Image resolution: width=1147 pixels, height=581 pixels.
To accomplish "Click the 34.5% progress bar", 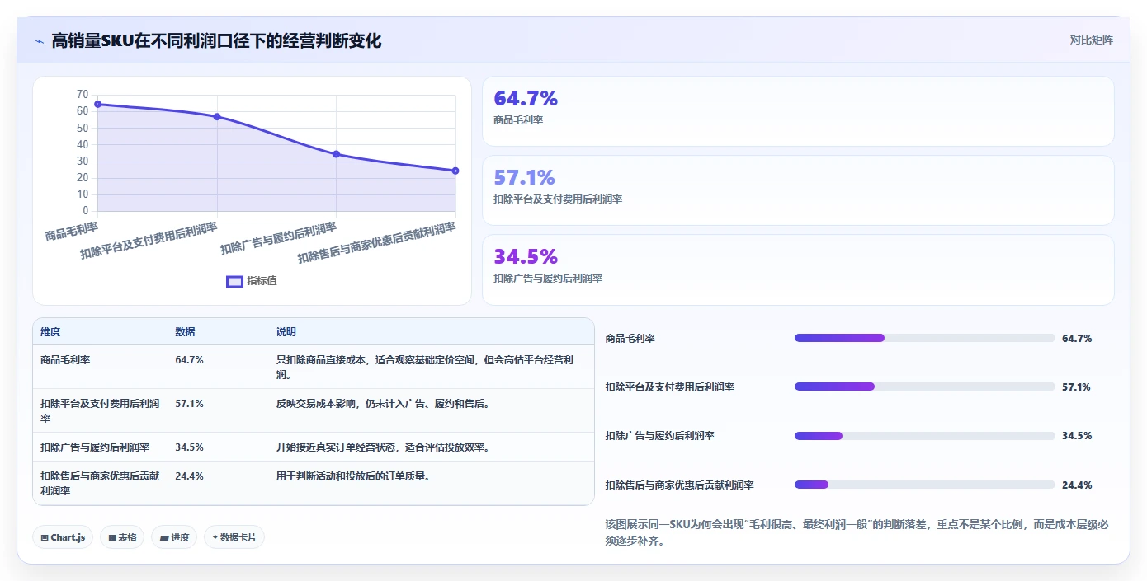I will [x=925, y=436].
